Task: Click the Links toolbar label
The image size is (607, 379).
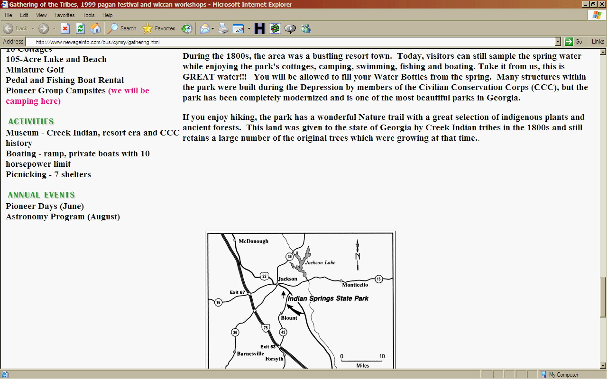Action: coord(598,42)
